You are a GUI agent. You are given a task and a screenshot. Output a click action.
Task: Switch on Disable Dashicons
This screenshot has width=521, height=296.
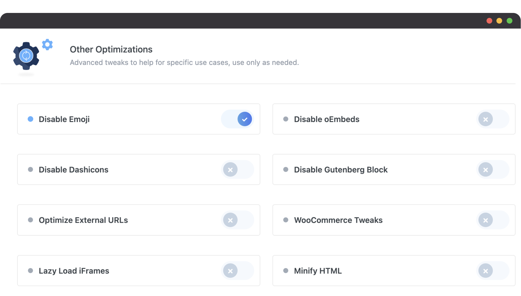click(237, 169)
